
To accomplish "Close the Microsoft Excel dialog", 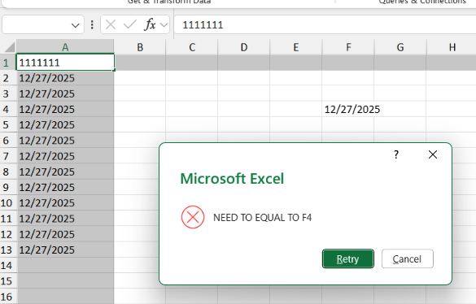I will click(433, 154).
